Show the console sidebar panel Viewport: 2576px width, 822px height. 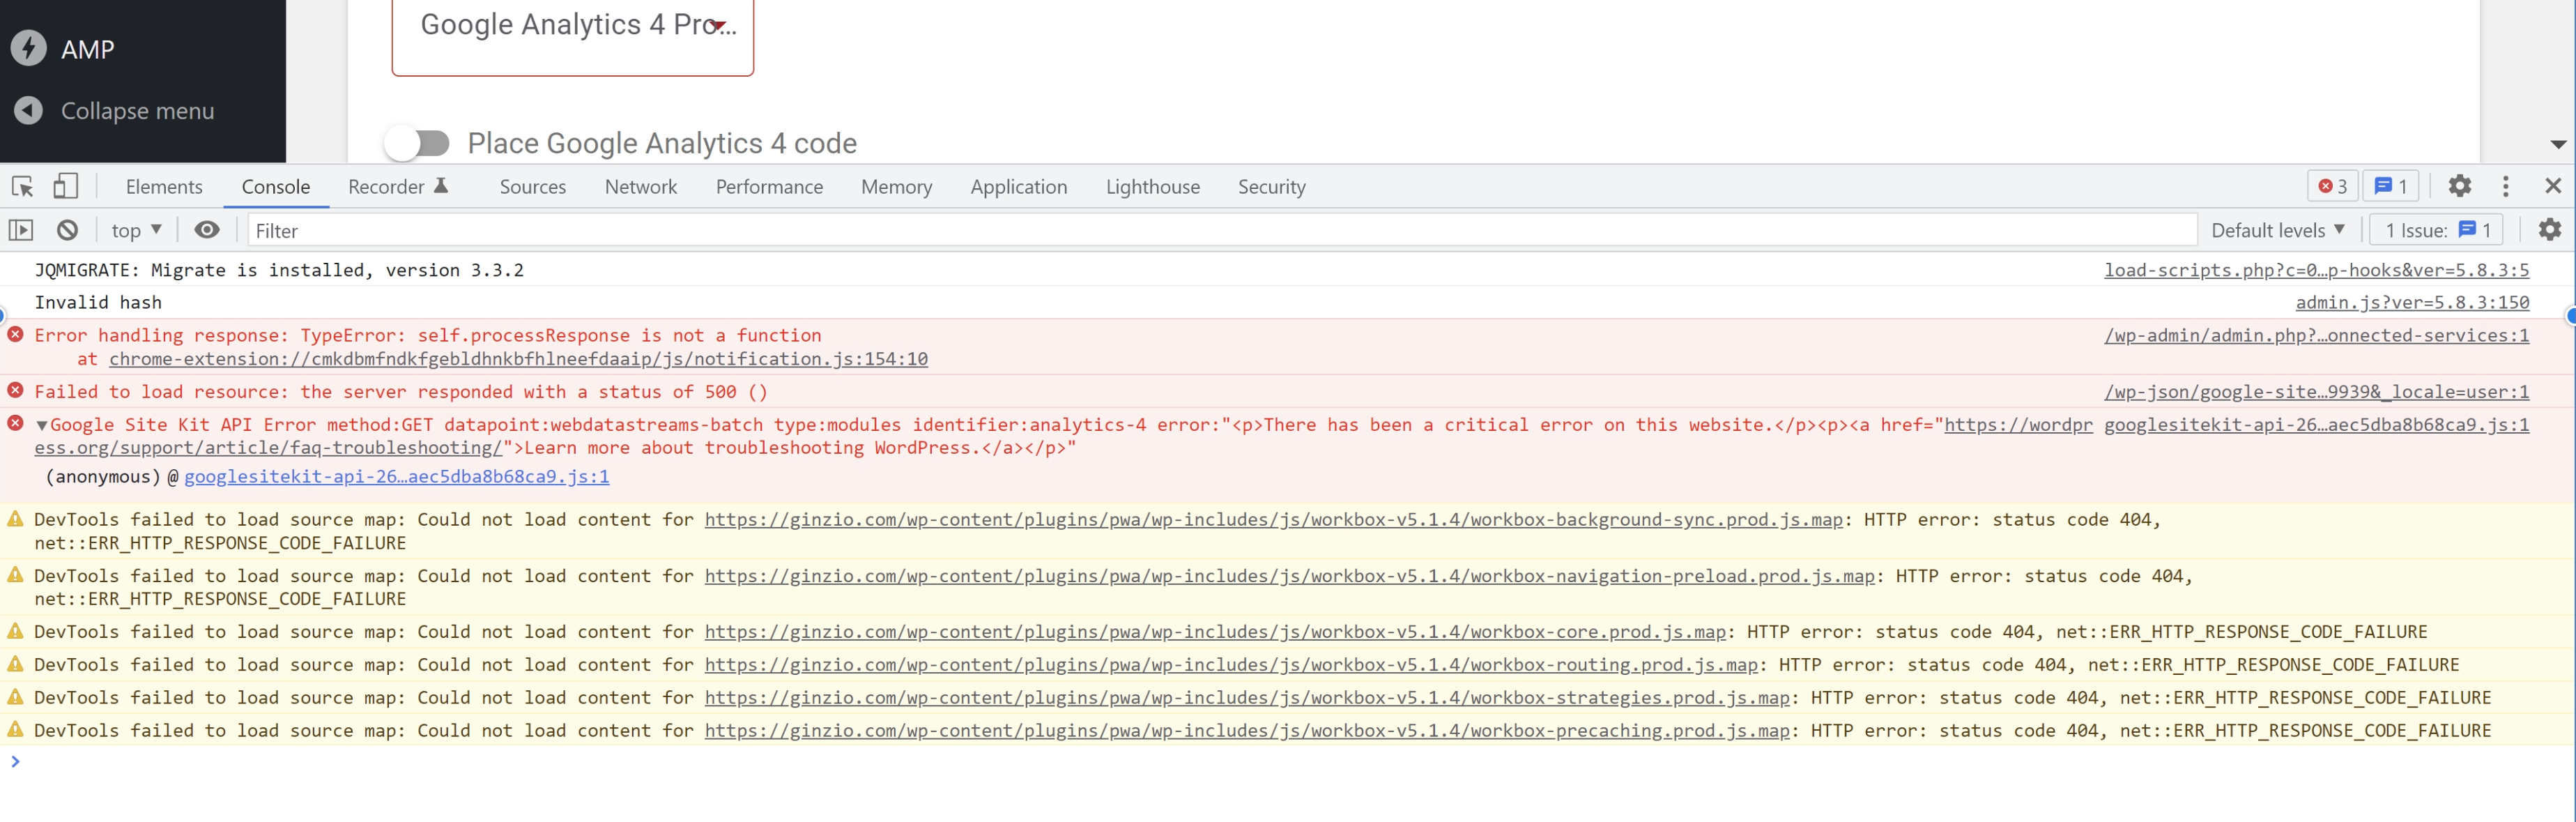pyautogui.click(x=21, y=229)
